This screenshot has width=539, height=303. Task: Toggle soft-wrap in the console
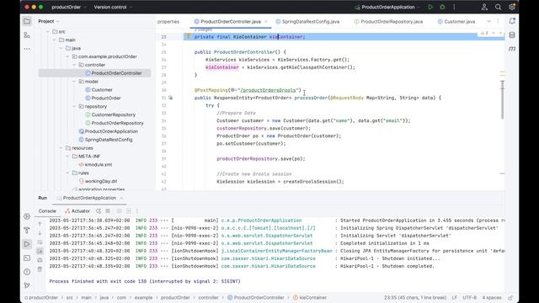point(40,242)
